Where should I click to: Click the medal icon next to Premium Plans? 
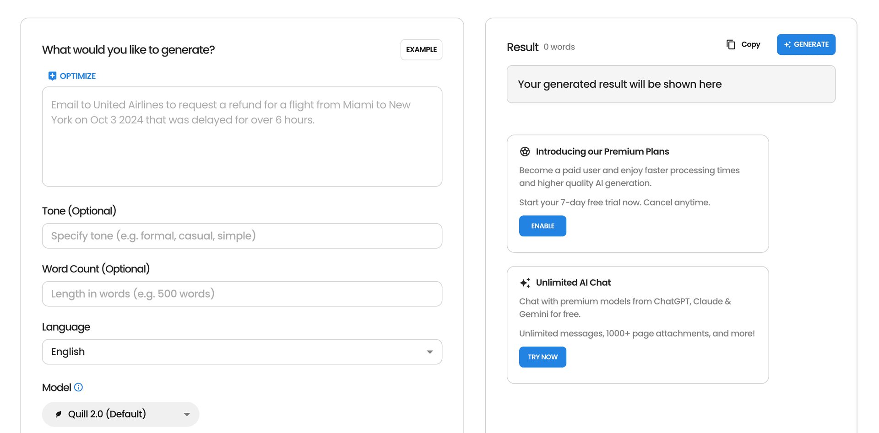coord(525,151)
